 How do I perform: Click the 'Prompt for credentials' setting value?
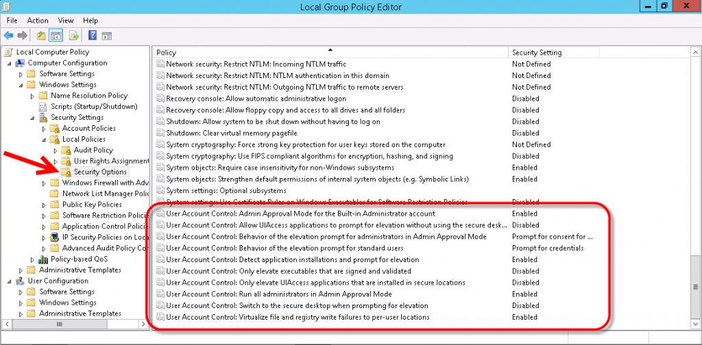click(x=548, y=248)
